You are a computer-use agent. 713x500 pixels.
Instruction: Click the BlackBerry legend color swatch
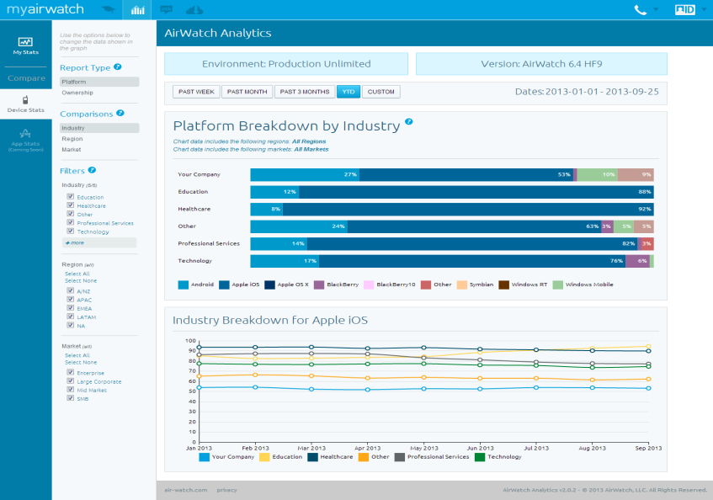(x=319, y=285)
